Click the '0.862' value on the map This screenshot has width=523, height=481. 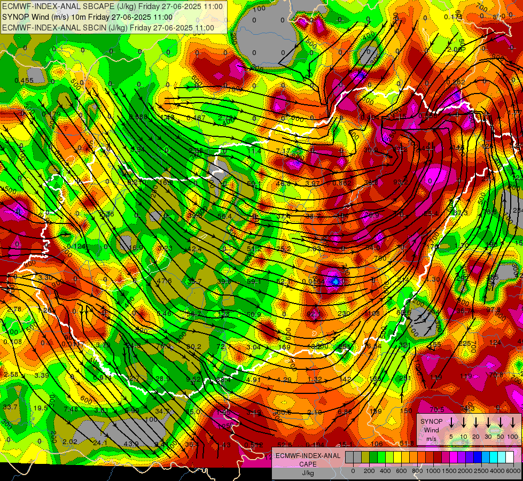342,183
